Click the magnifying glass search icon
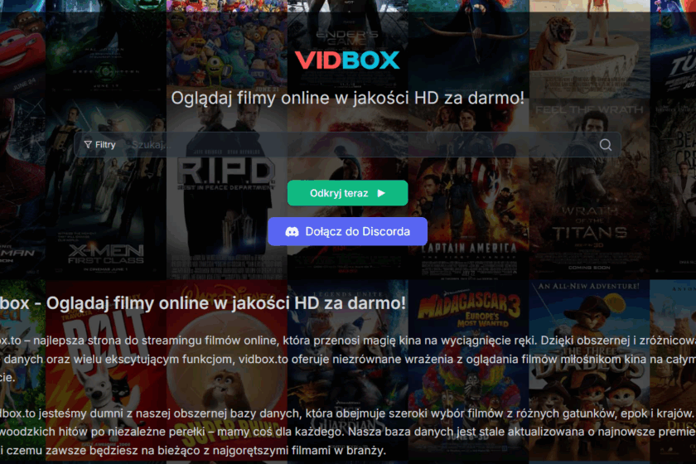696x464 pixels. [606, 145]
